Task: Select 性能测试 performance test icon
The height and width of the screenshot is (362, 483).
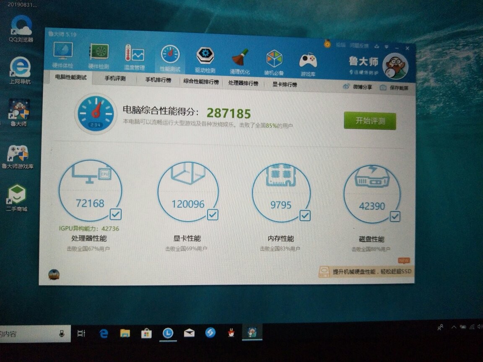Action: pos(170,59)
